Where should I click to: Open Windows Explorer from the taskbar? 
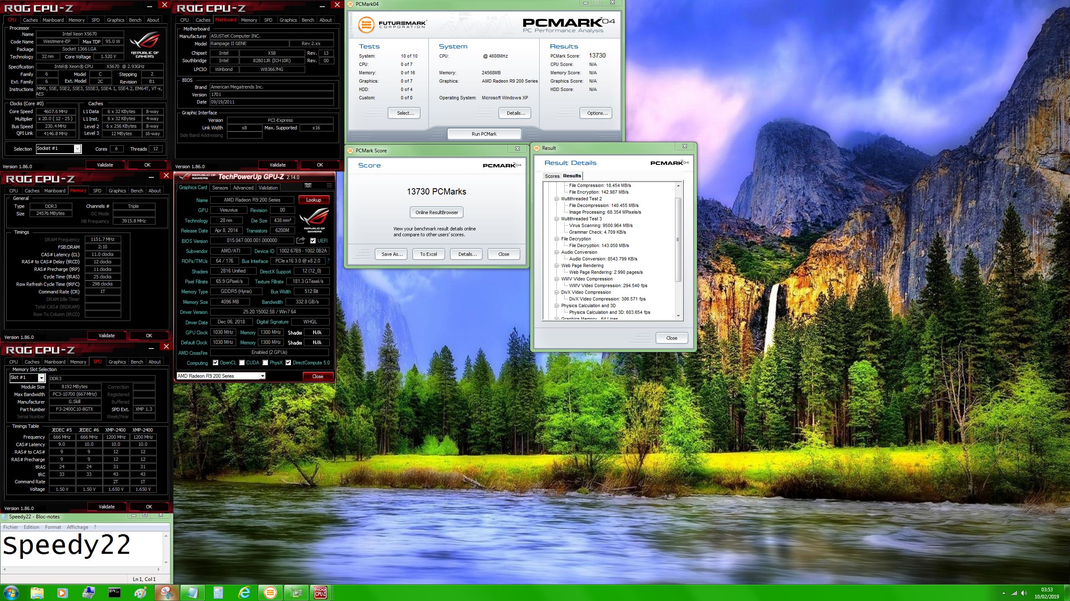[x=37, y=593]
